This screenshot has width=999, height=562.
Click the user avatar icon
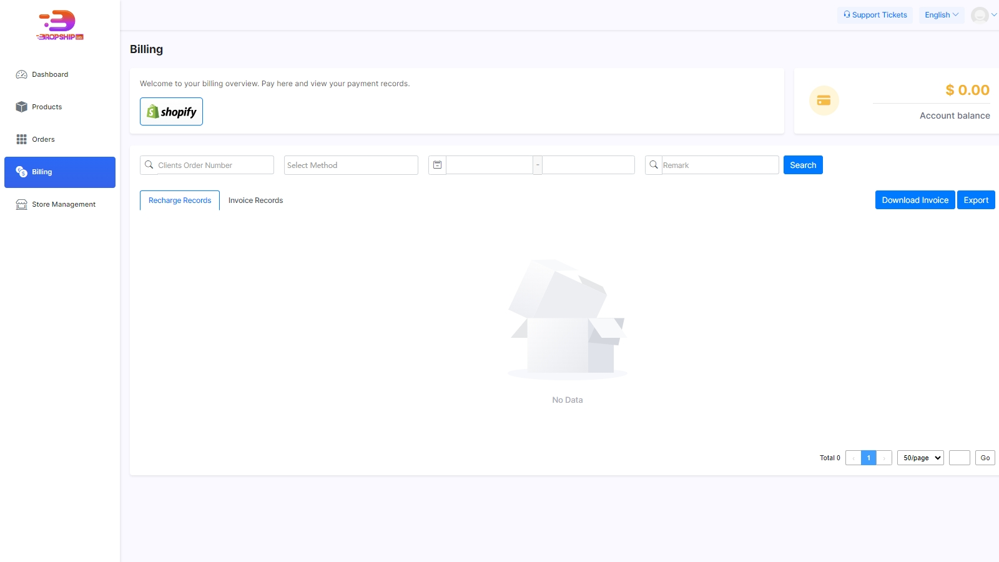[980, 15]
